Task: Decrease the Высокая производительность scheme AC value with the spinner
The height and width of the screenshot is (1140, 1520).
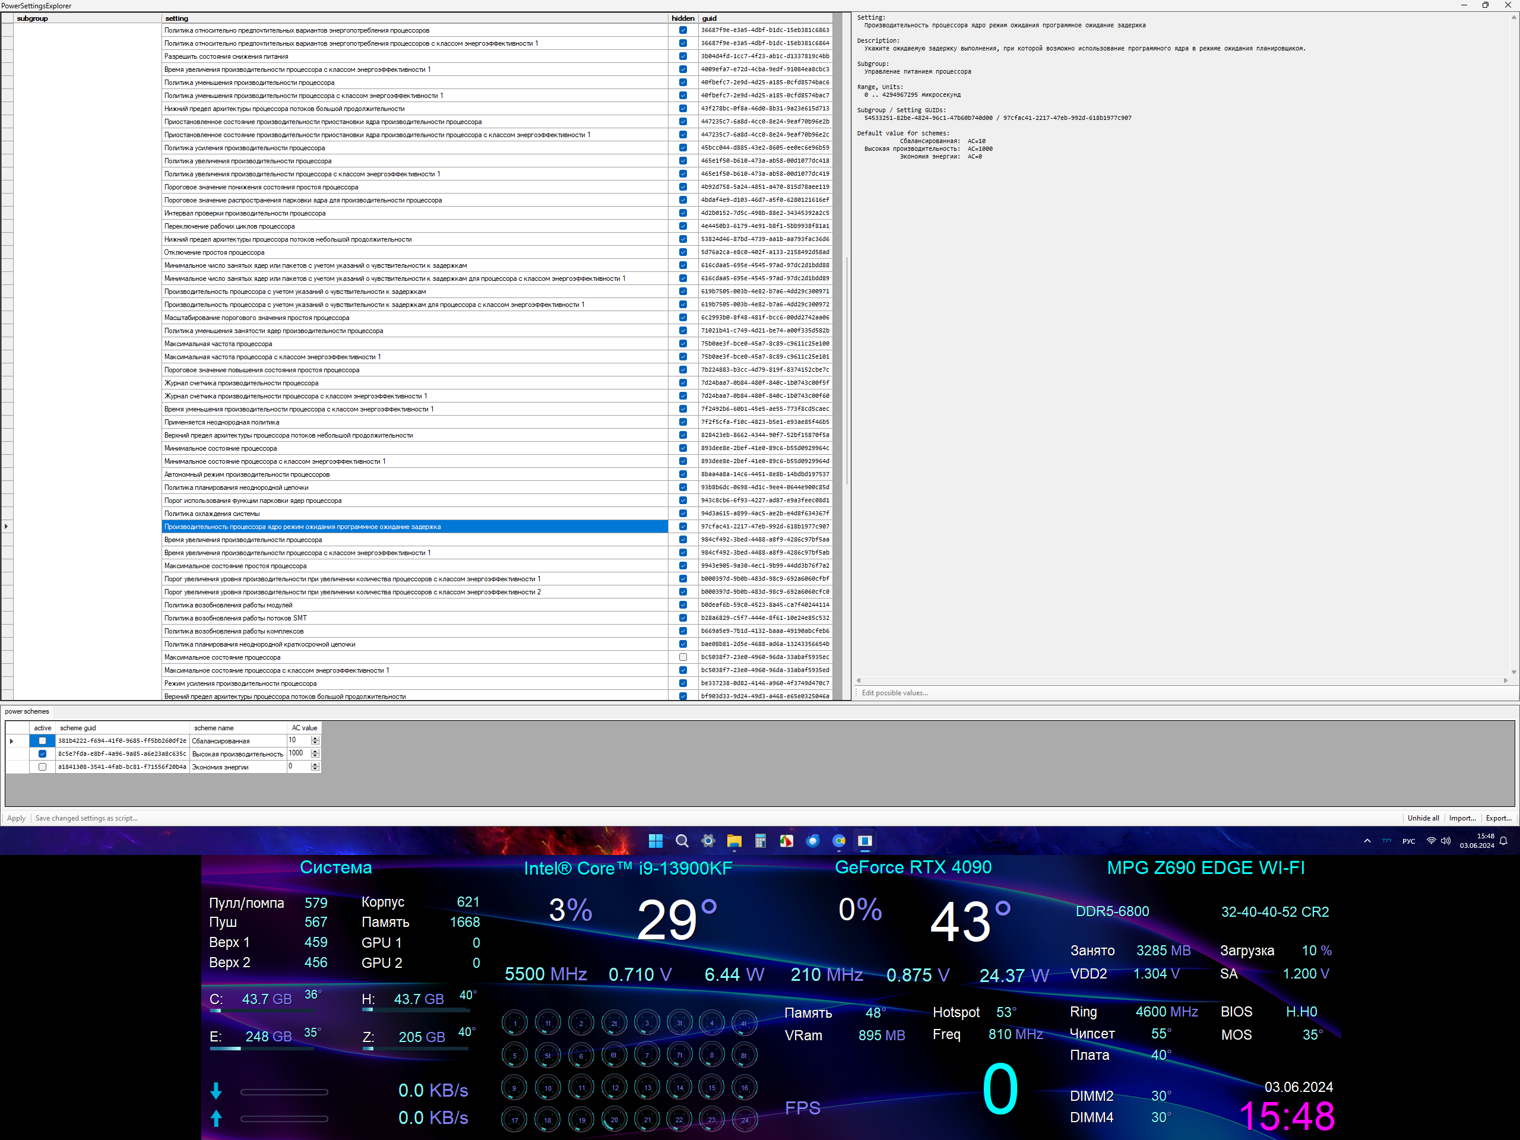Action: (315, 756)
